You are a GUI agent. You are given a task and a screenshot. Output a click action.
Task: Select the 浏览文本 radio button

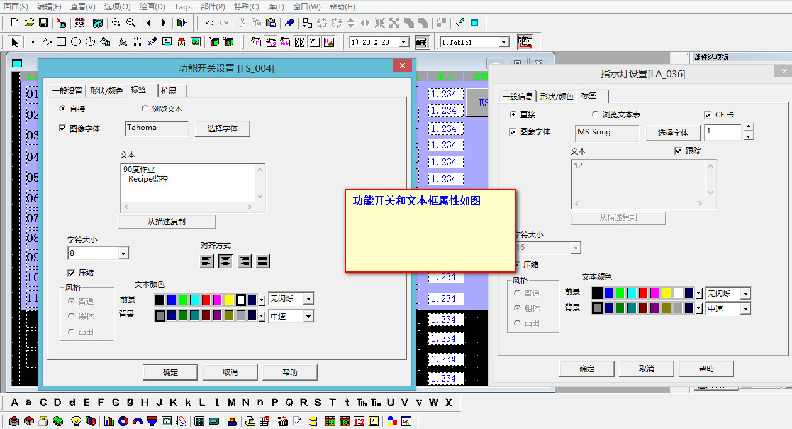(145, 109)
